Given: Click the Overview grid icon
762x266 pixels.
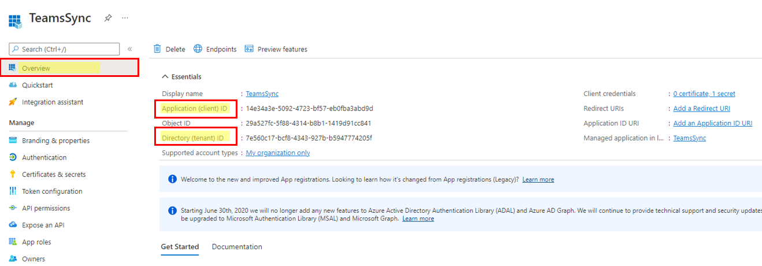Looking at the screenshot, I should [x=13, y=68].
